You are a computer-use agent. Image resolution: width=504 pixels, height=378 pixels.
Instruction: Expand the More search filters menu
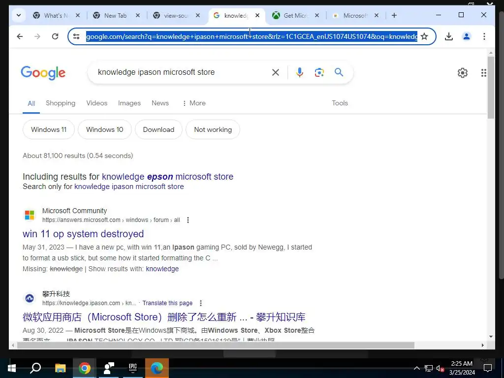point(194,103)
